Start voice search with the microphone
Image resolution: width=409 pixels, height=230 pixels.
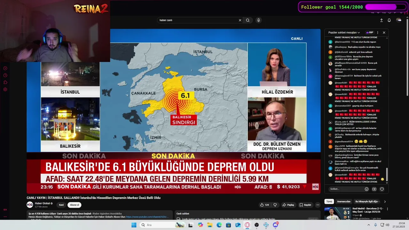tap(259, 20)
